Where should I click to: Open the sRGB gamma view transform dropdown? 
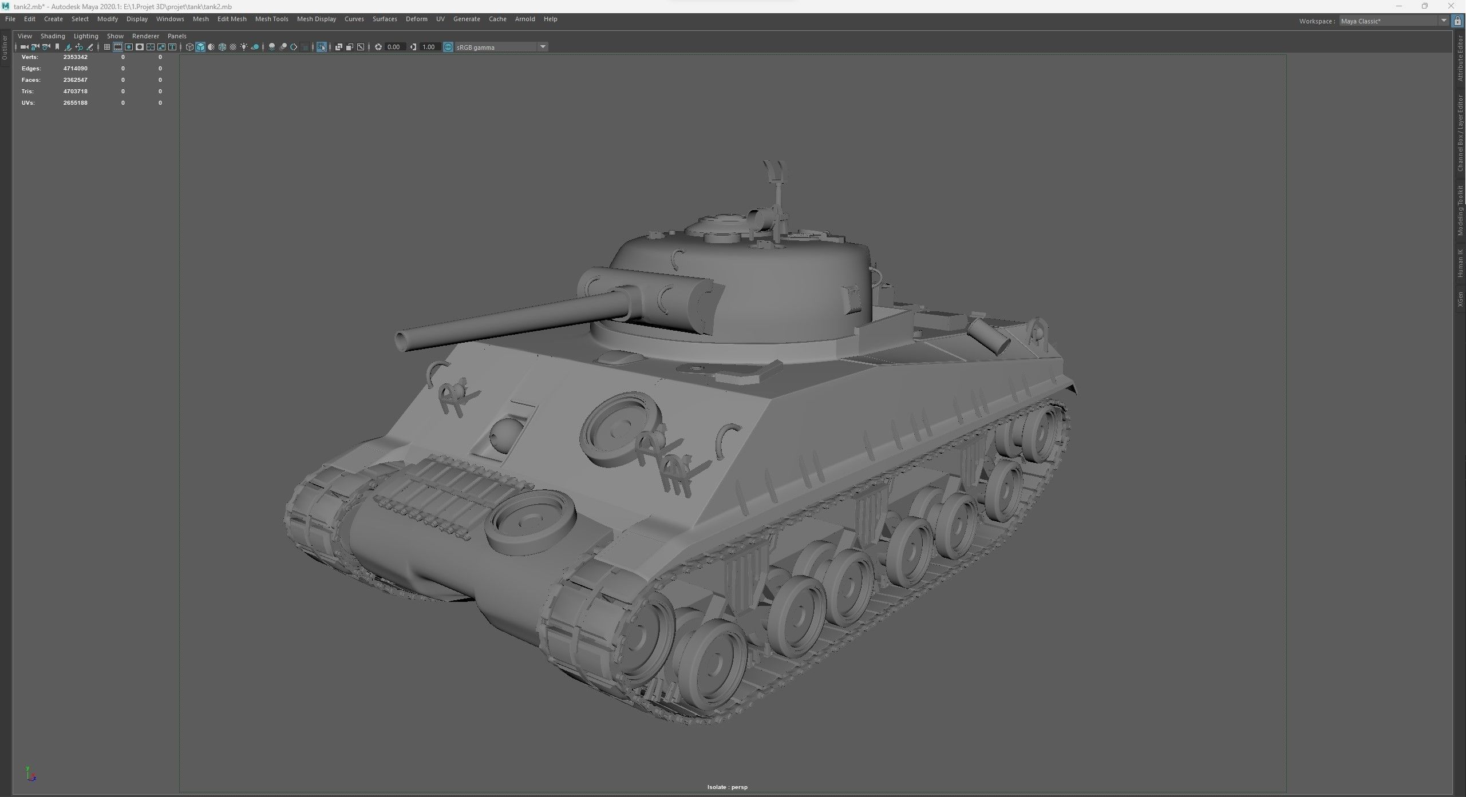(x=542, y=47)
